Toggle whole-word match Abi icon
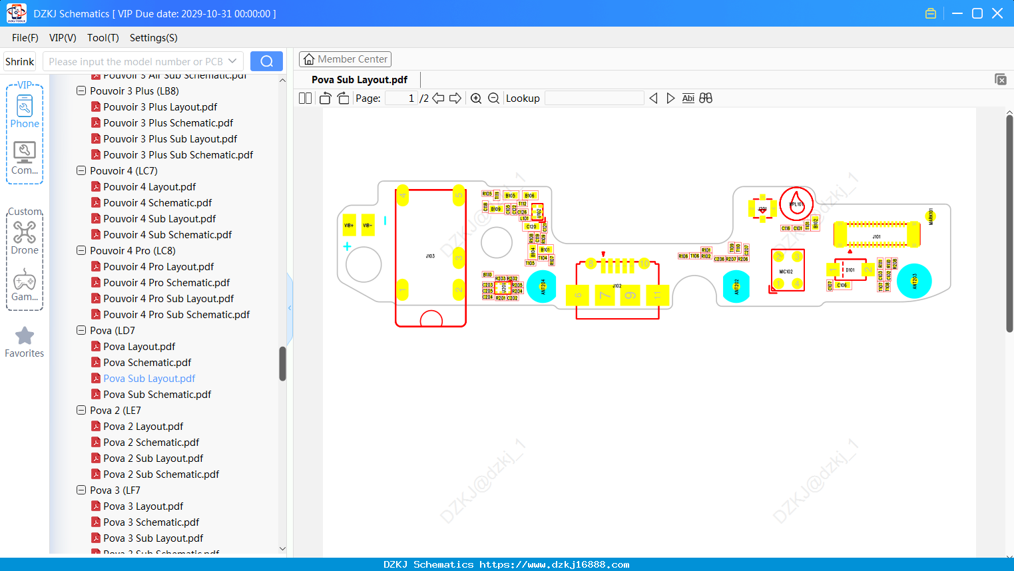 tap(688, 98)
